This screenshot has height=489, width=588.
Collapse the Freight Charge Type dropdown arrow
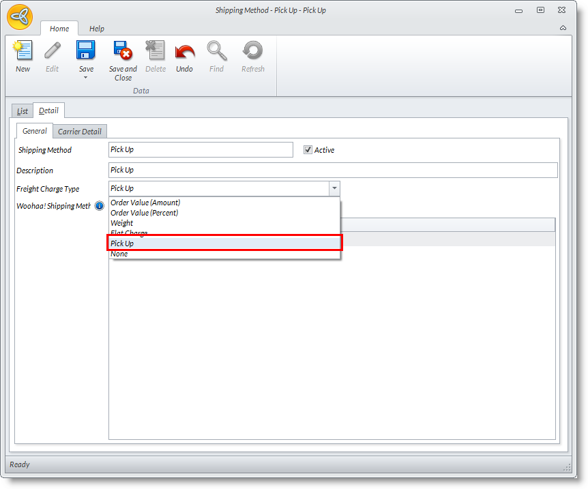pyautogui.click(x=334, y=188)
